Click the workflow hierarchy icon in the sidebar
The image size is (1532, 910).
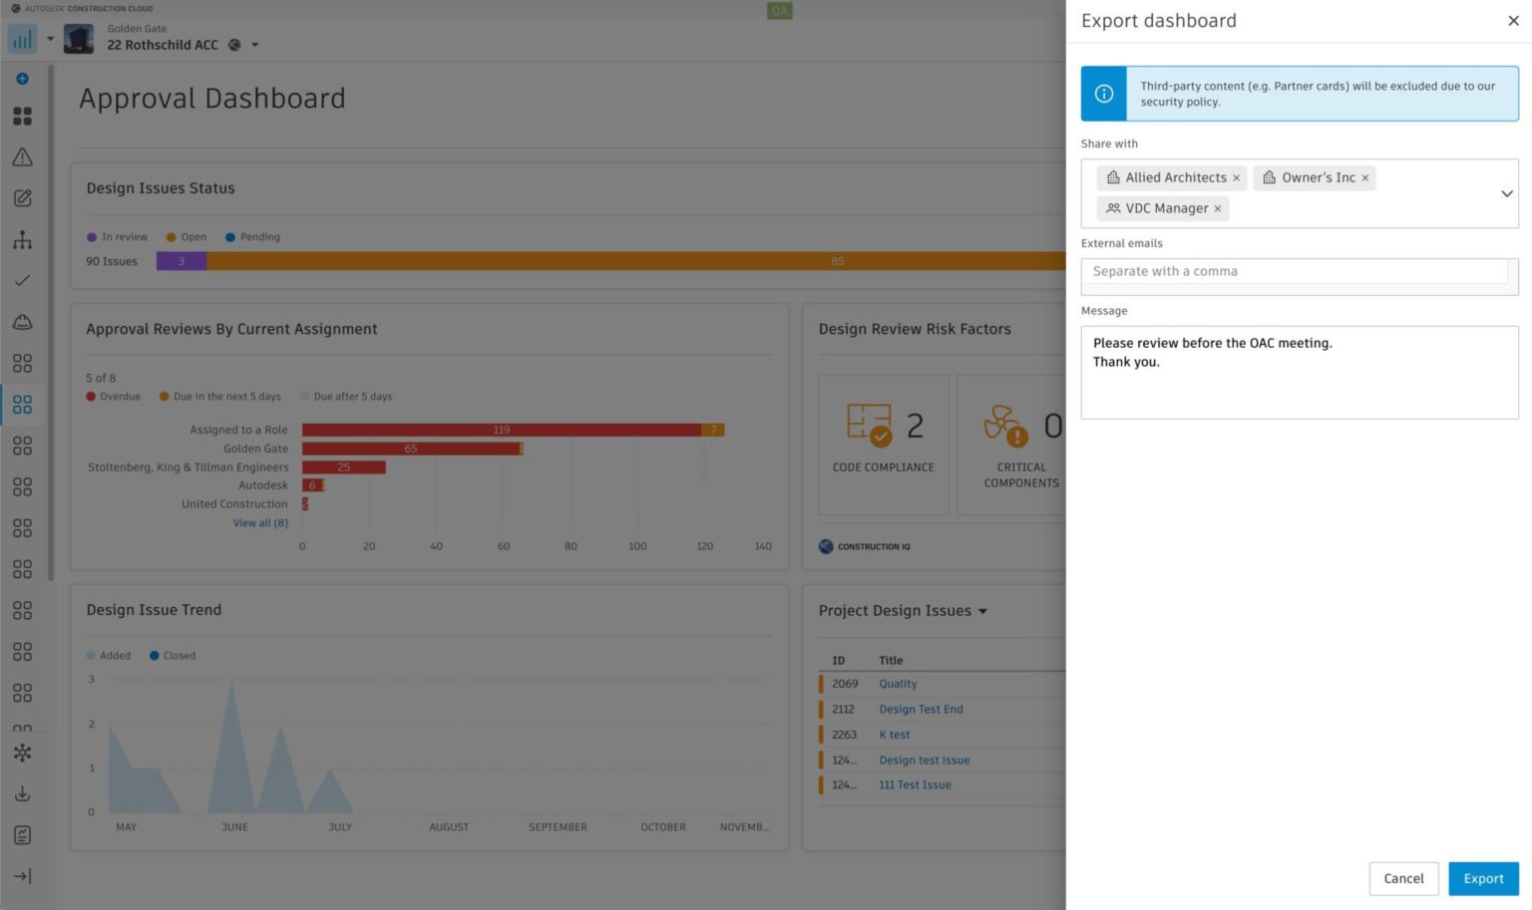22,239
